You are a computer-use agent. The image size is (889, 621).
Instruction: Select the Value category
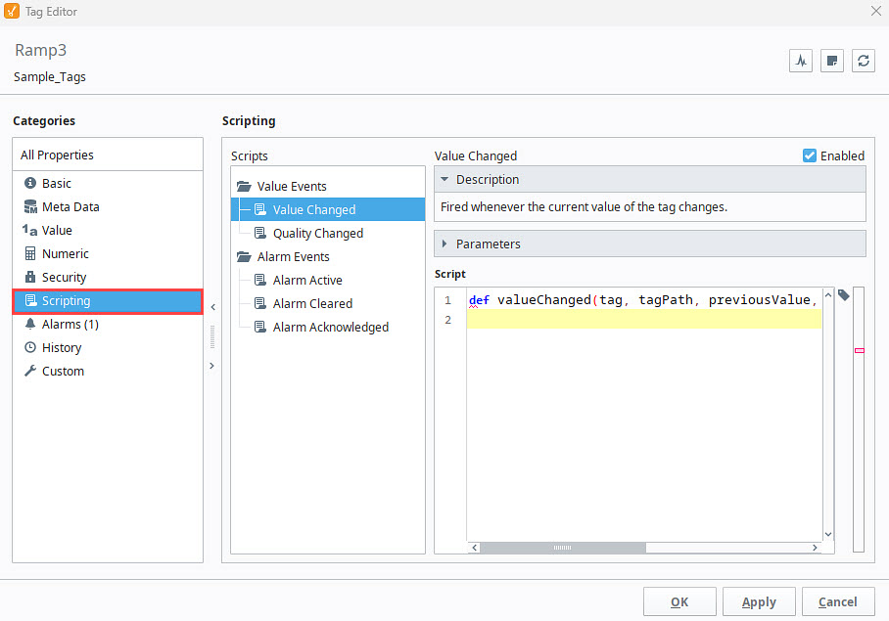[x=108, y=230]
